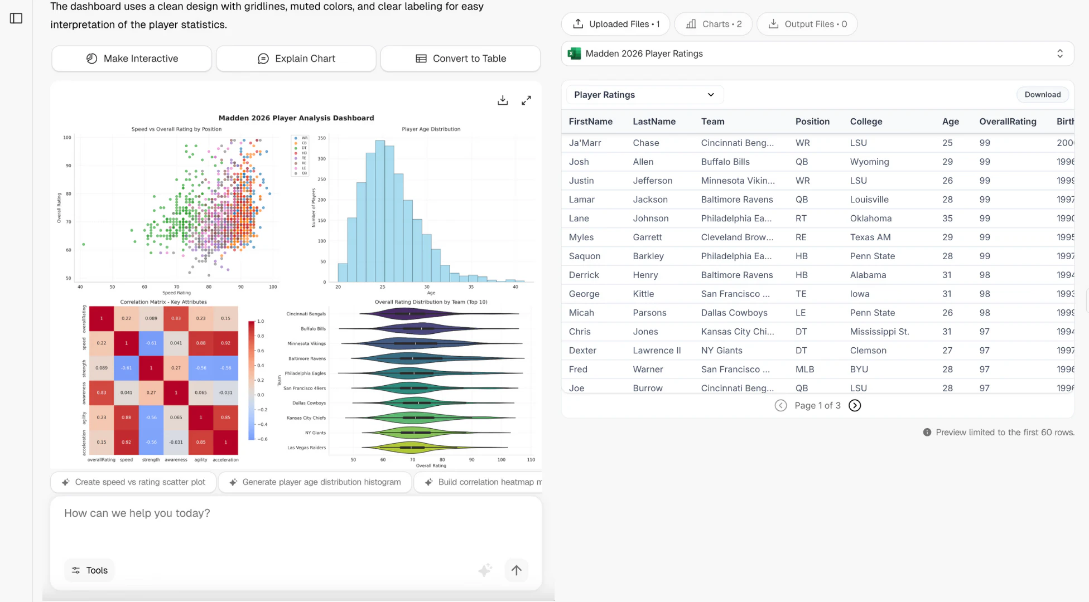Viewport: 1089px width, 602px height.
Task: Expand chart to fullscreen view
Action: tap(526, 100)
